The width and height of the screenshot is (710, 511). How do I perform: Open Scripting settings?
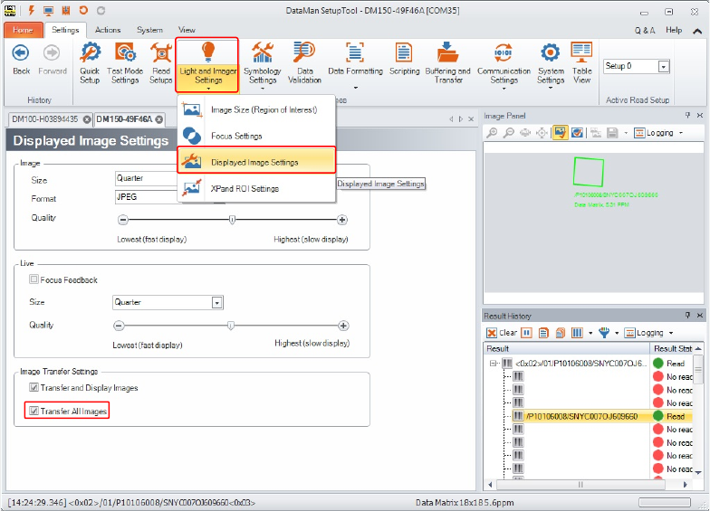coord(404,60)
